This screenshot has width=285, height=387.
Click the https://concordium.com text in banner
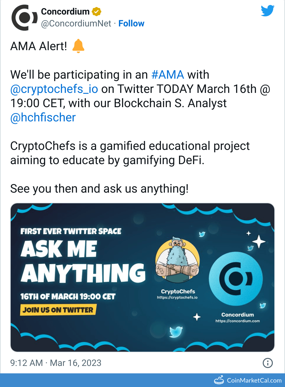click(237, 321)
